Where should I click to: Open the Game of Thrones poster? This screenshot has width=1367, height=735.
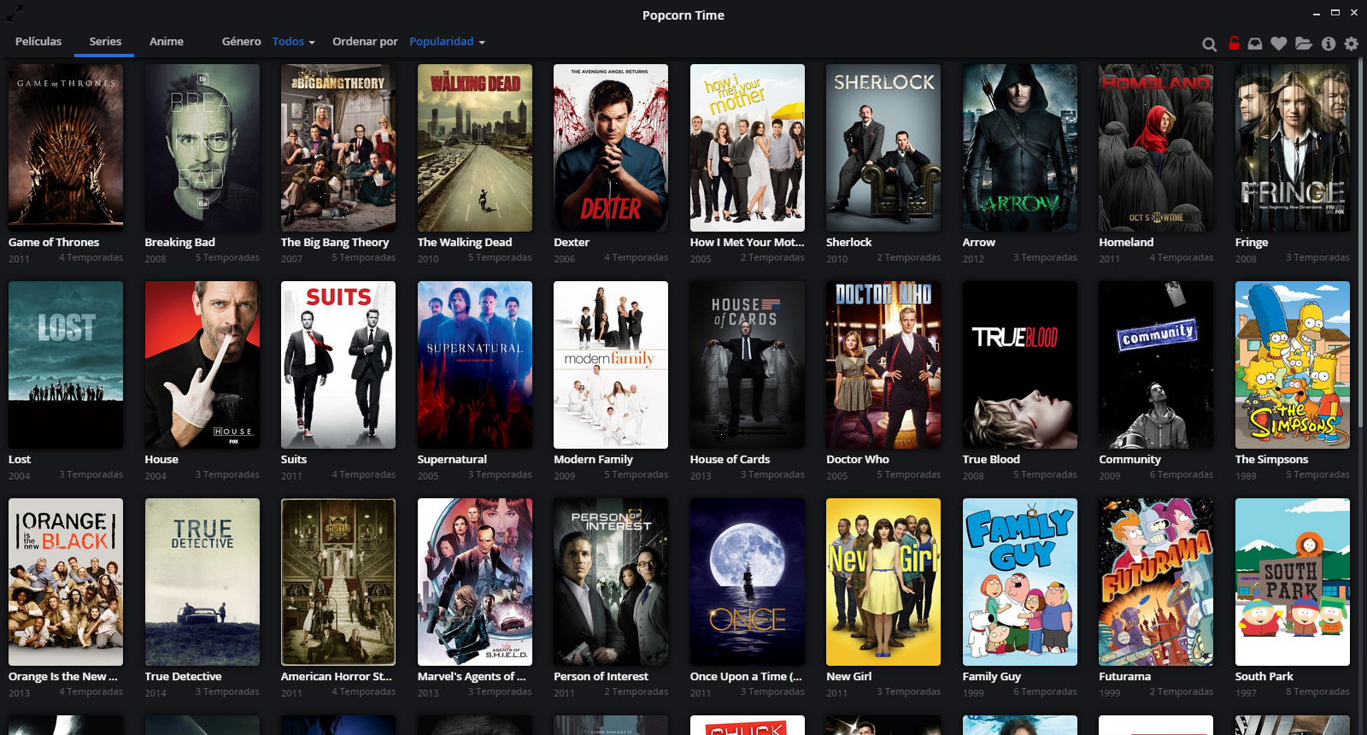click(66, 148)
